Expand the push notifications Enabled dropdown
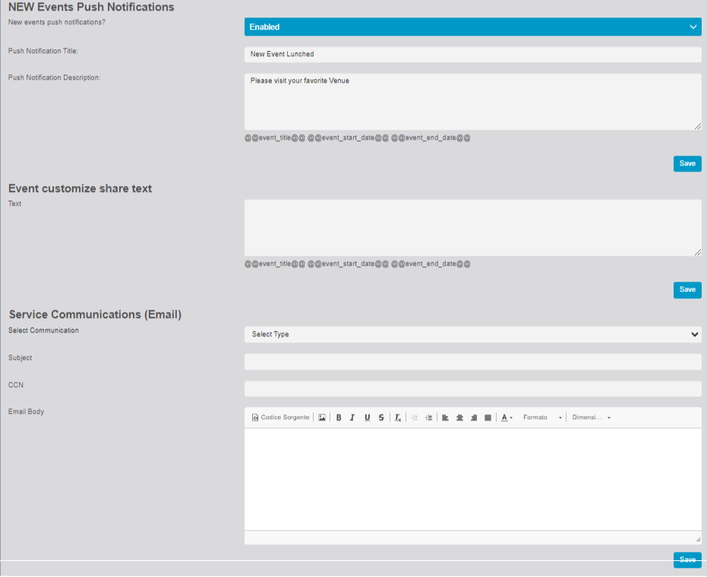Screen dimensions: 707x577 (472, 27)
